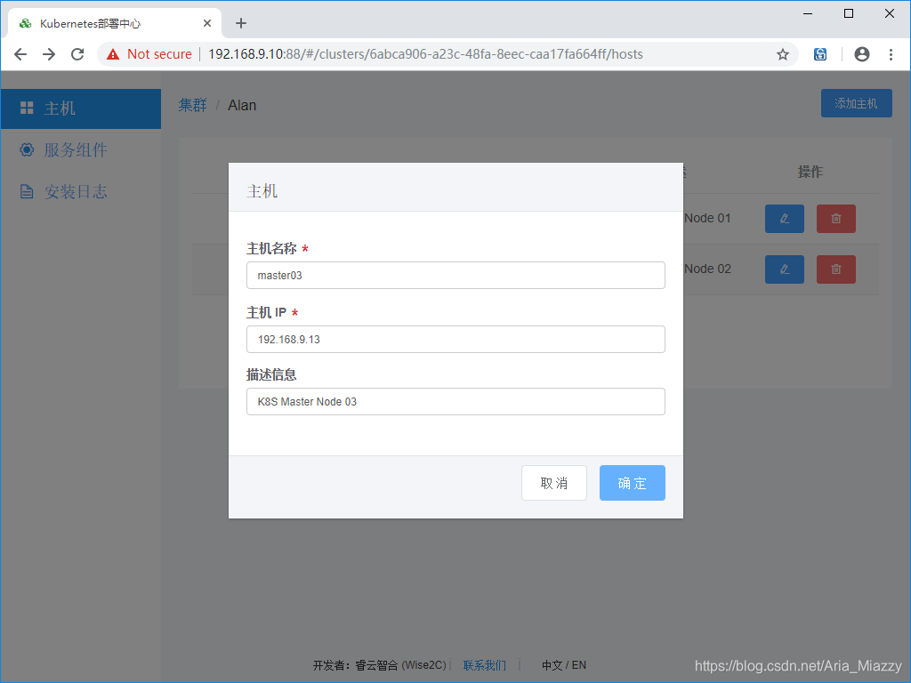The image size is (911, 683).
Task: Click the 添加主机 button
Action: pyautogui.click(x=857, y=103)
